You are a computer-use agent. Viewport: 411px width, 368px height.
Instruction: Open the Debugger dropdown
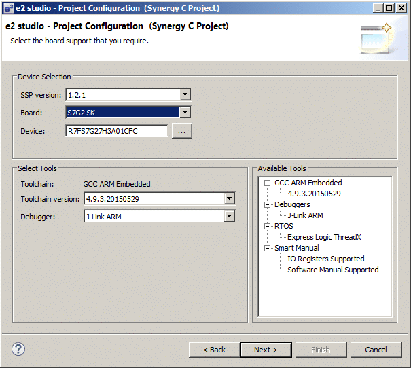click(229, 217)
